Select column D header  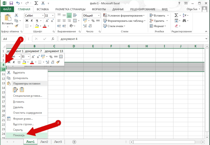[74, 46]
